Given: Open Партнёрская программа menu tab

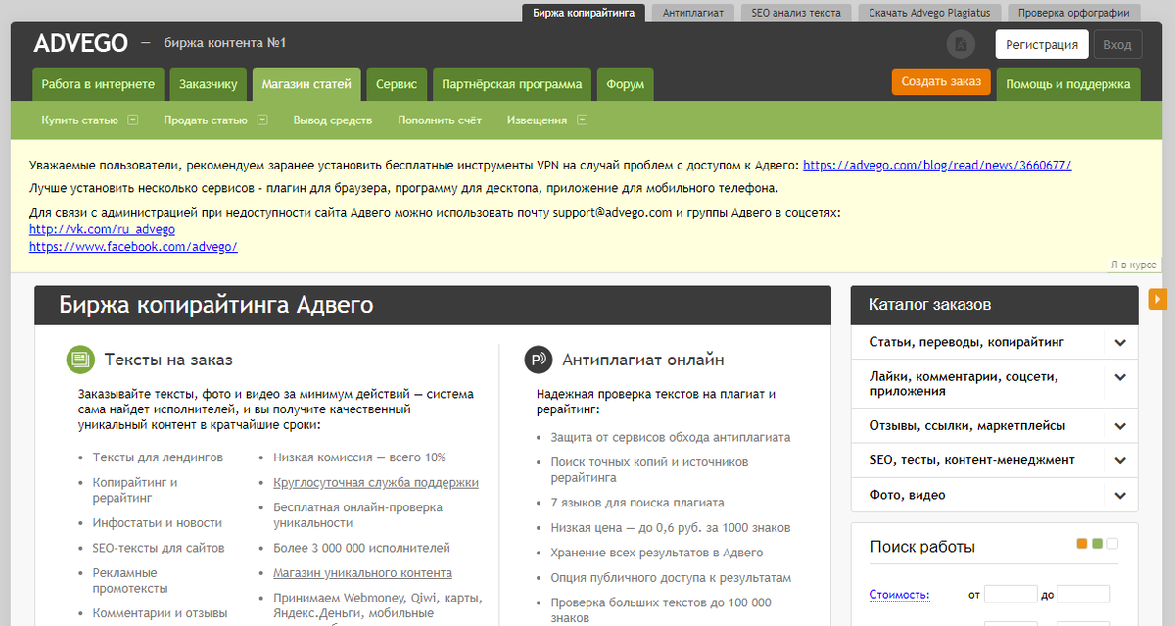Looking at the screenshot, I should pyautogui.click(x=512, y=84).
